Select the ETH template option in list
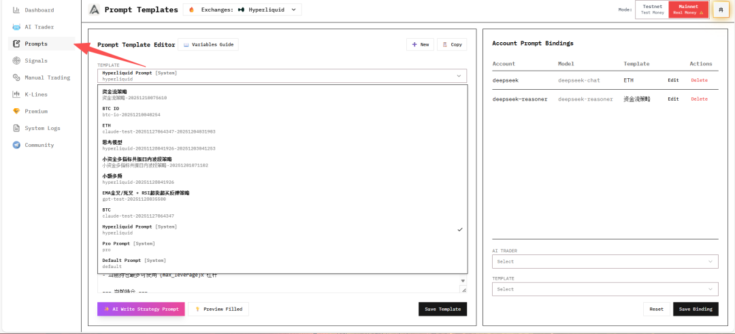The width and height of the screenshot is (735, 334). (x=282, y=129)
